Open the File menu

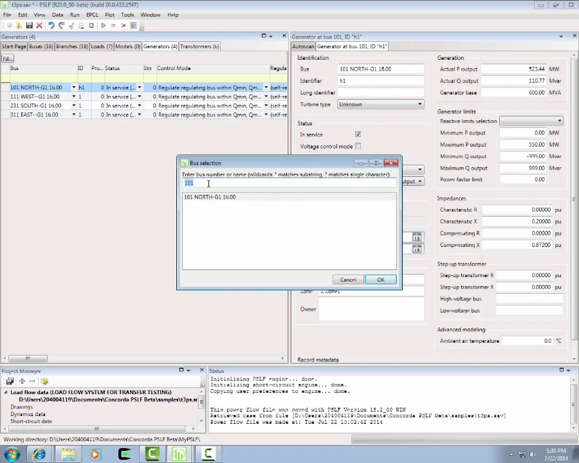7,15
